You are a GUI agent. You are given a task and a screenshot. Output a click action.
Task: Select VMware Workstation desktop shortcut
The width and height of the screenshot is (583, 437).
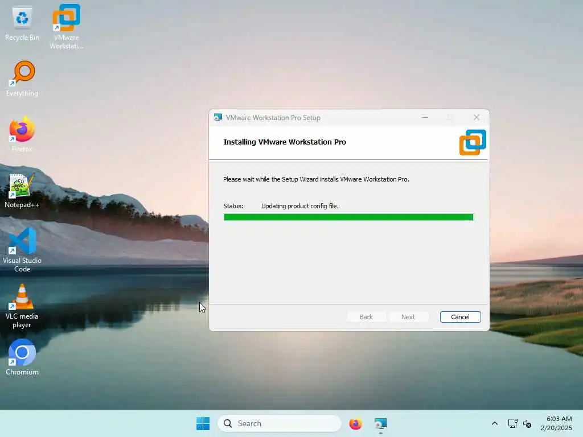(66, 27)
